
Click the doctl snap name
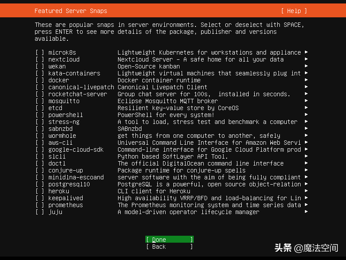click(x=57, y=163)
